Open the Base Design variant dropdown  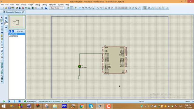click(57, 8)
